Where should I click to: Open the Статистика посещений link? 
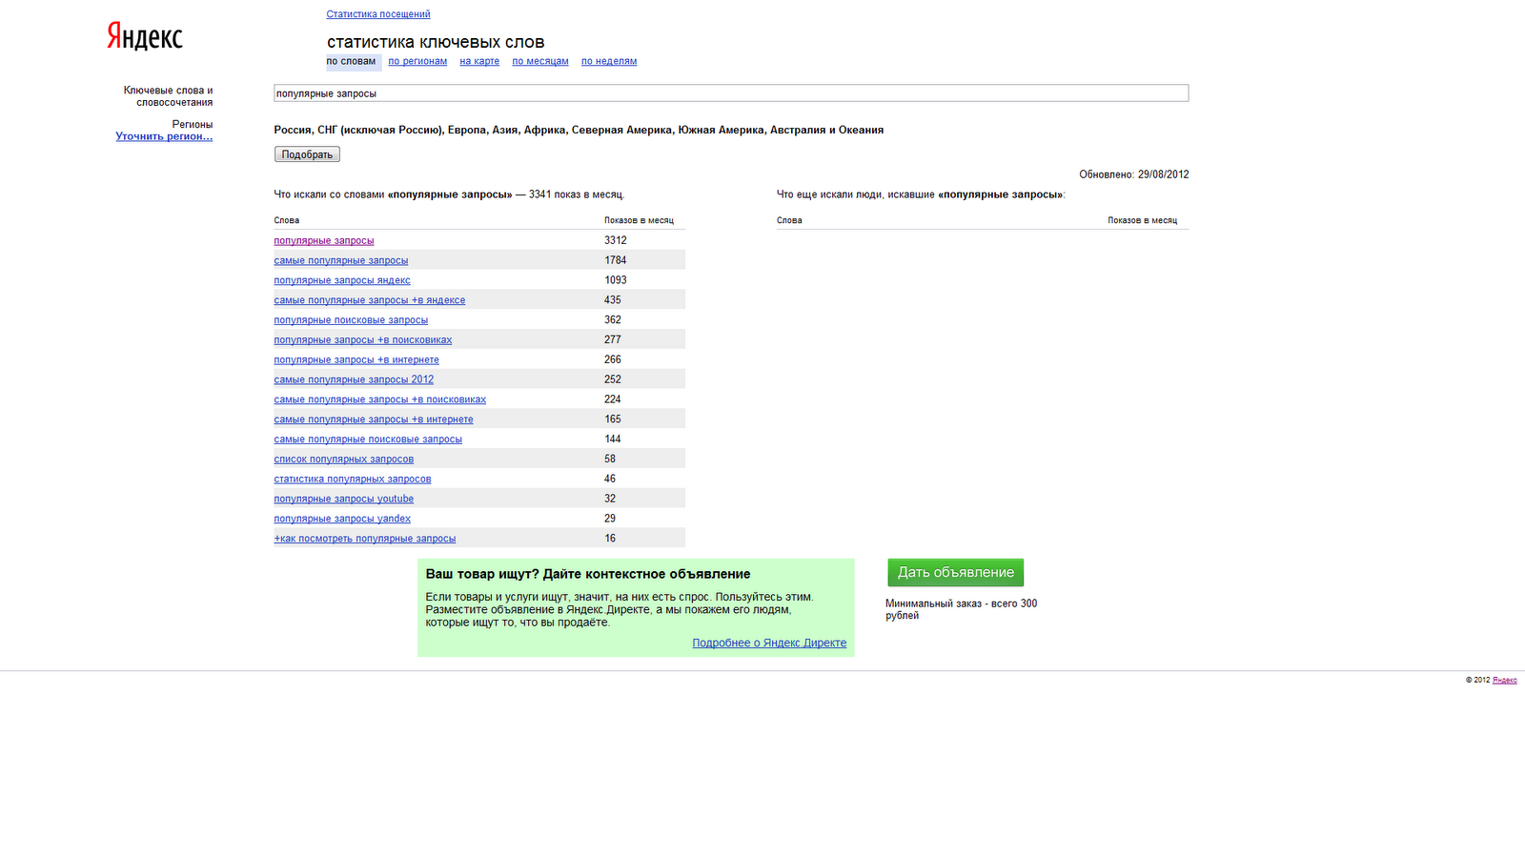(378, 14)
